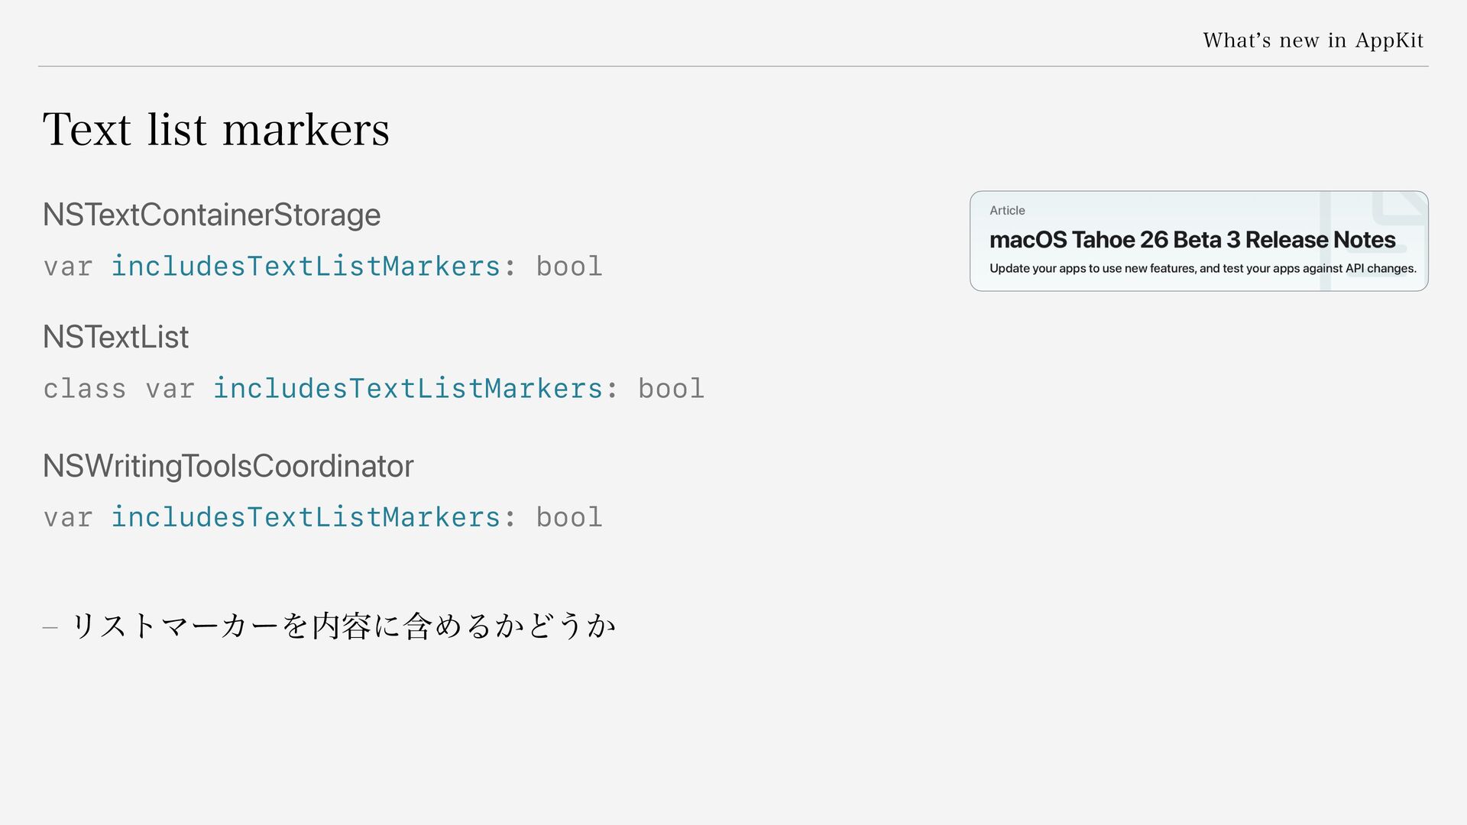Click the bool type under NSWritingToolsCoordinator
The width and height of the screenshot is (1467, 825).
pyautogui.click(x=569, y=517)
